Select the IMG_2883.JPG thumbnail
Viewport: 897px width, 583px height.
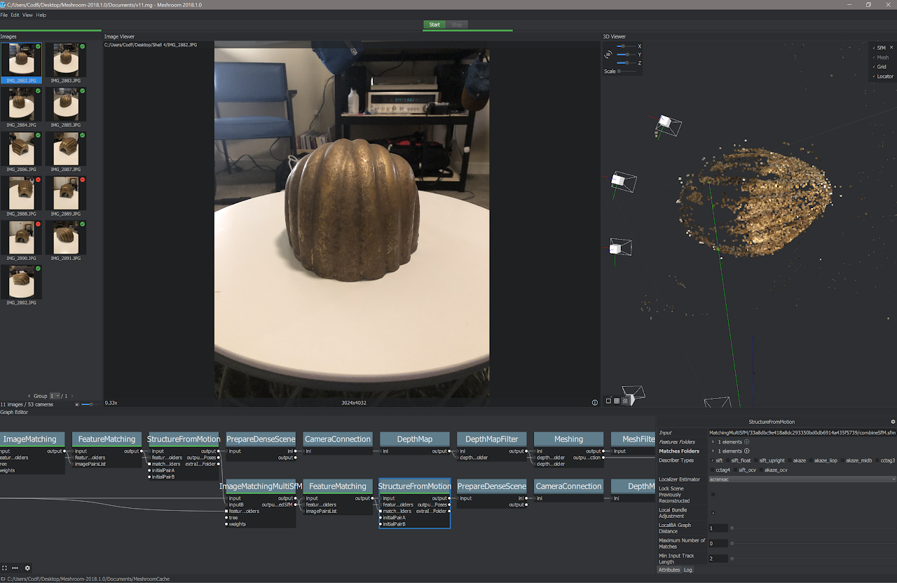[x=66, y=61]
